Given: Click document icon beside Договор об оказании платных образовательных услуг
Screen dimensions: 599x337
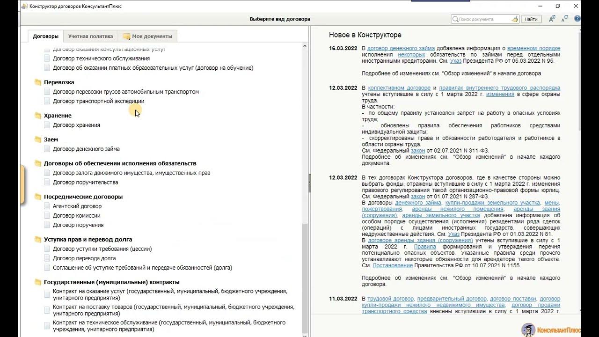Looking at the screenshot, I should click(x=47, y=68).
